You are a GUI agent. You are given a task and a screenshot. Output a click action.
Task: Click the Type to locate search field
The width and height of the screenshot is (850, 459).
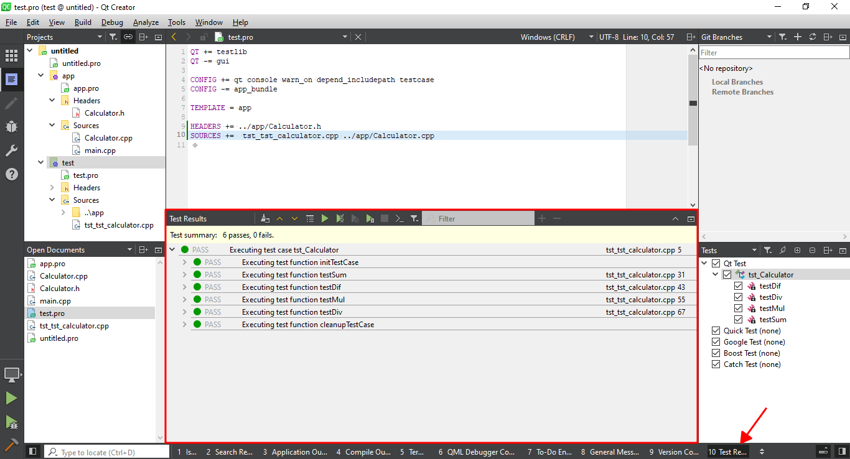[x=107, y=452]
